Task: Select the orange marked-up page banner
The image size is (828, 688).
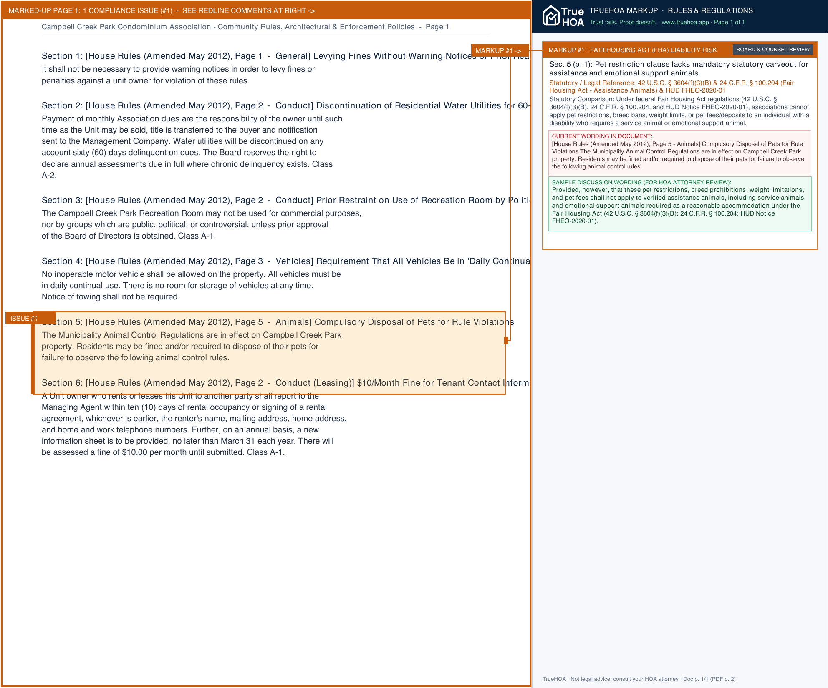Action: (266, 10)
